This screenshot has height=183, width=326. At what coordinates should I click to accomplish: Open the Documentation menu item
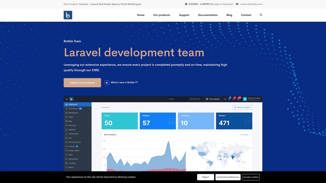pos(208,15)
